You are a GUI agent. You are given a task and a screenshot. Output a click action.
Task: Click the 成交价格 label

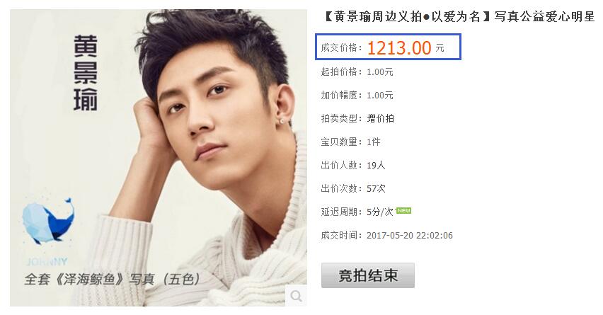click(342, 48)
